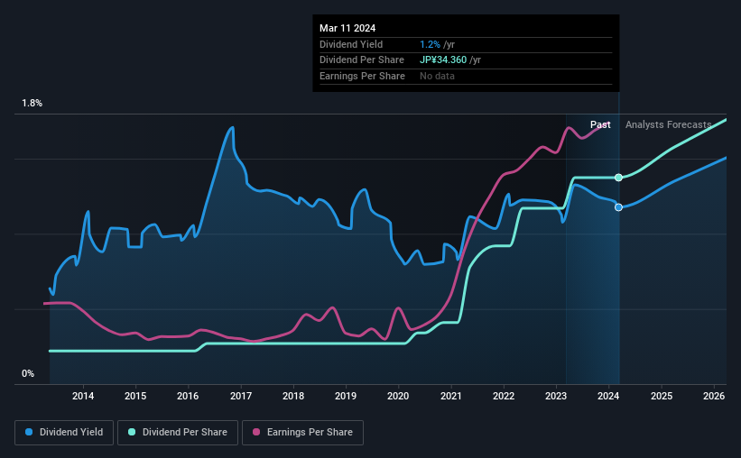
Task: Click the 2017 x-axis label
Action: coord(241,396)
